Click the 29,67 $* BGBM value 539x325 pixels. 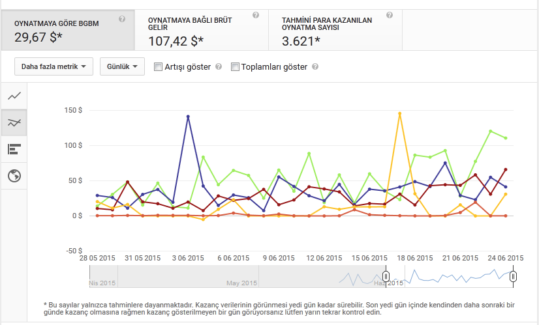[38, 37]
